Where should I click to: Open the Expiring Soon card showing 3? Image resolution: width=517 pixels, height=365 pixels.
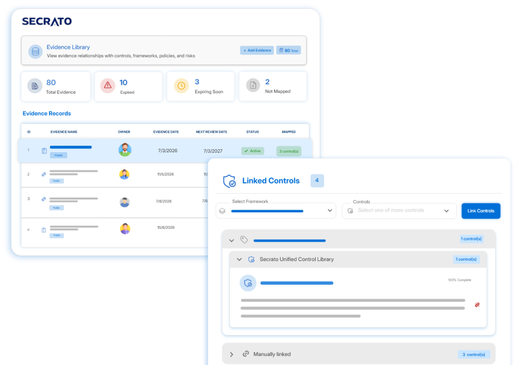point(201,87)
